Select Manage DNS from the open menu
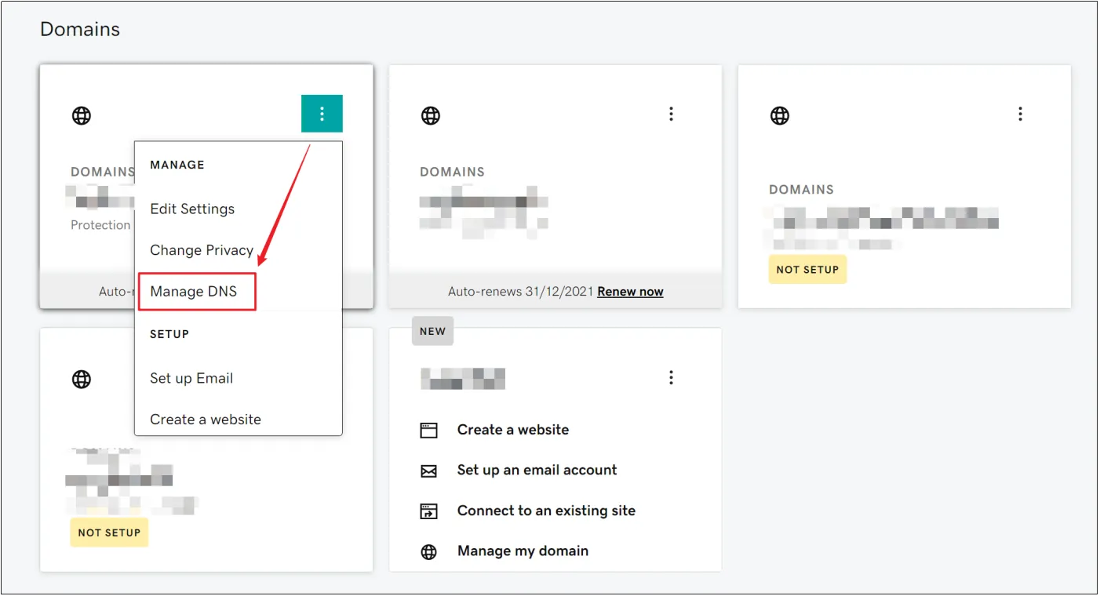Viewport: 1100px width, 596px height. pyautogui.click(x=193, y=292)
